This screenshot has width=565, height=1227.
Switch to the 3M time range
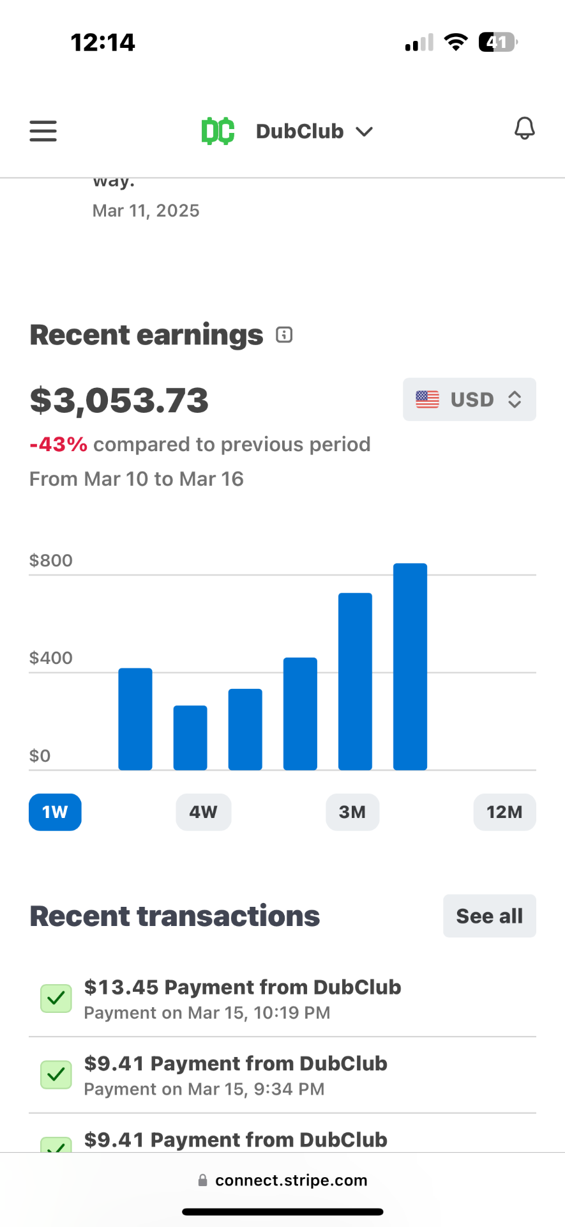(352, 812)
